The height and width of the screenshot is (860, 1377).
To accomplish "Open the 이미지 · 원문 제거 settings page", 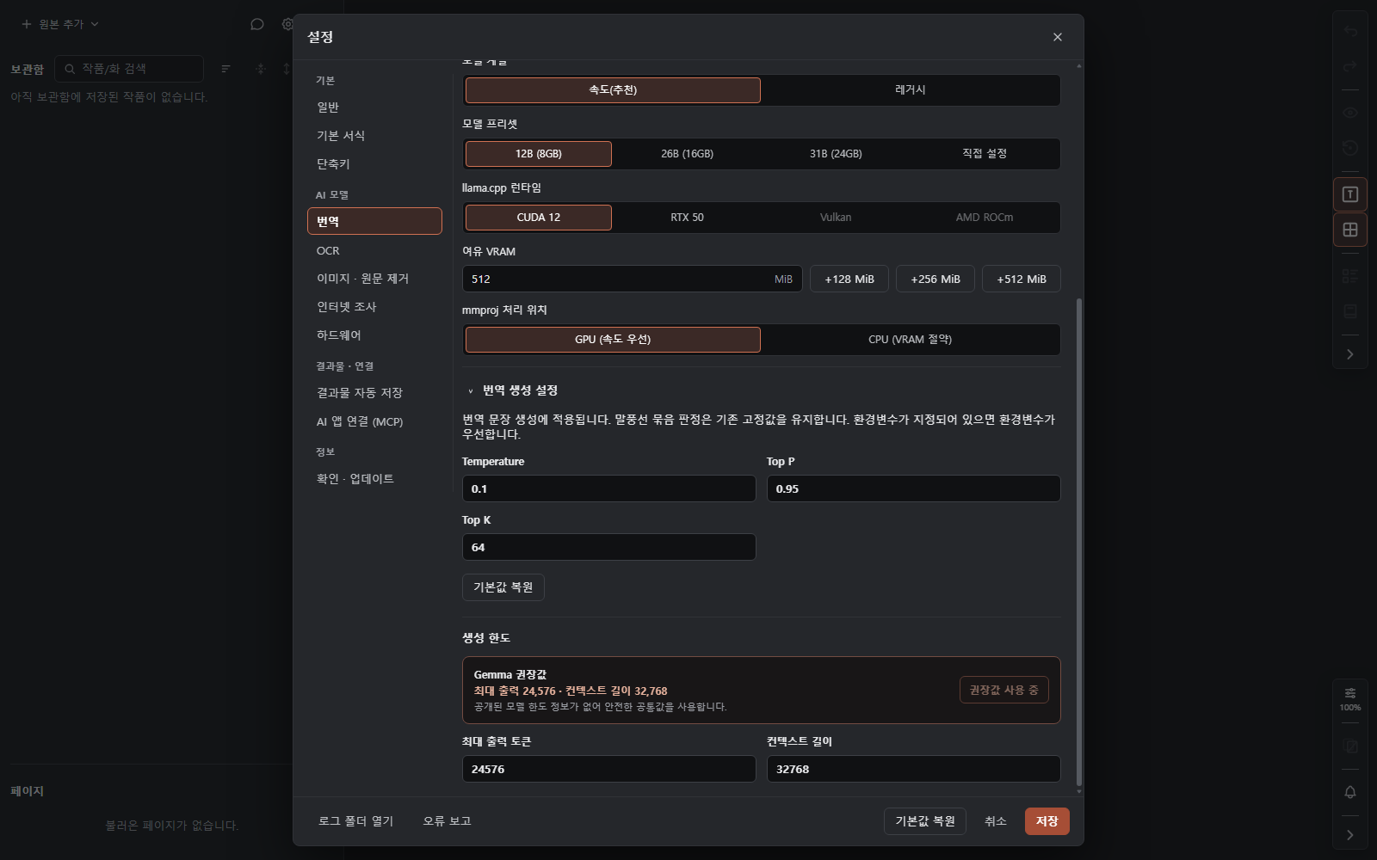I will pos(374,279).
